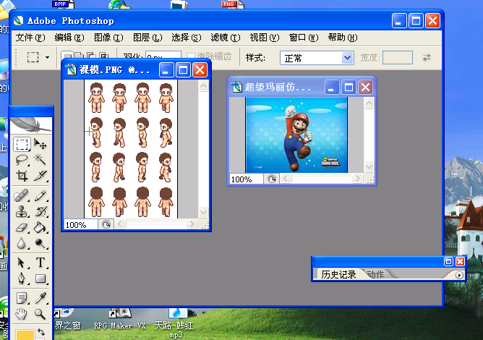Image resolution: width=483 pixels, height=340 pixels.
Task: Switch to the 动作 tab
Action: 375,274
